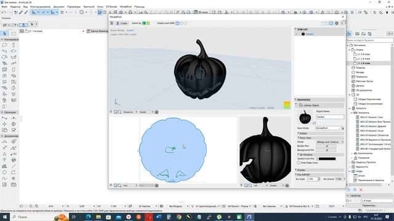Click Archicad zoom-in magnifier in bottom bar

(x=31, y=206)
